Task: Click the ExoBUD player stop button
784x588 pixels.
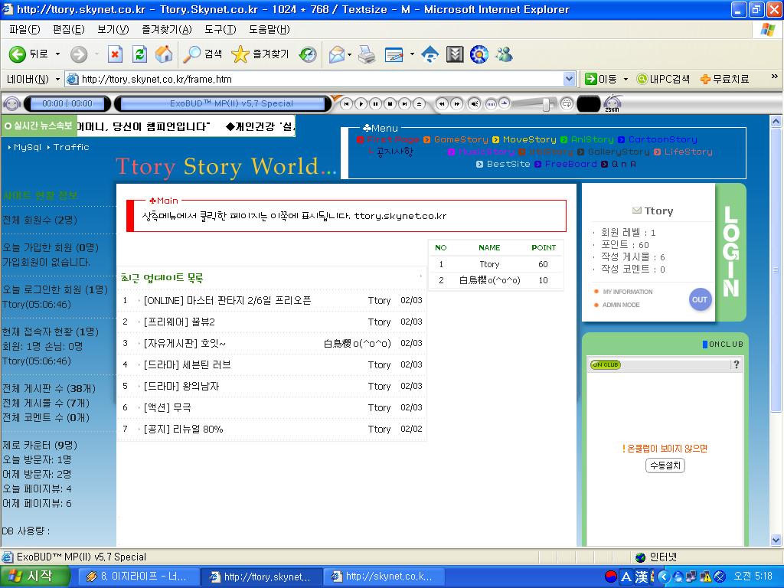Action: click(390, 103)
